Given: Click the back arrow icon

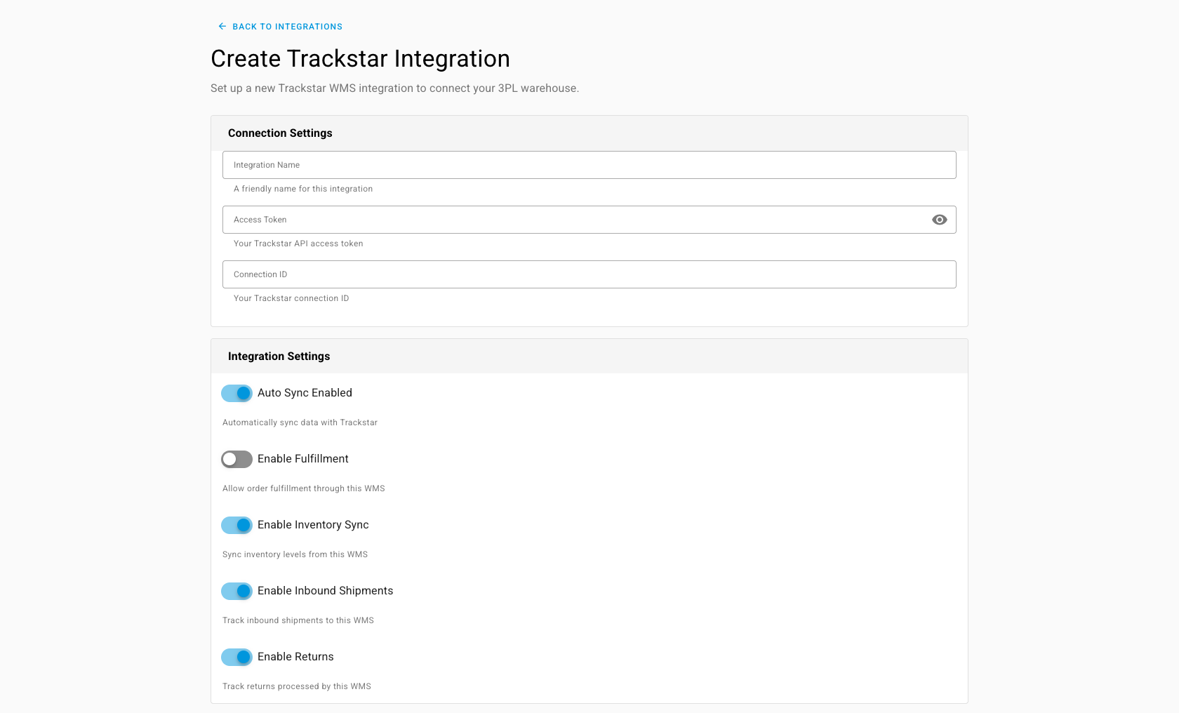Looking at the screenshot, I should (222, 27).
